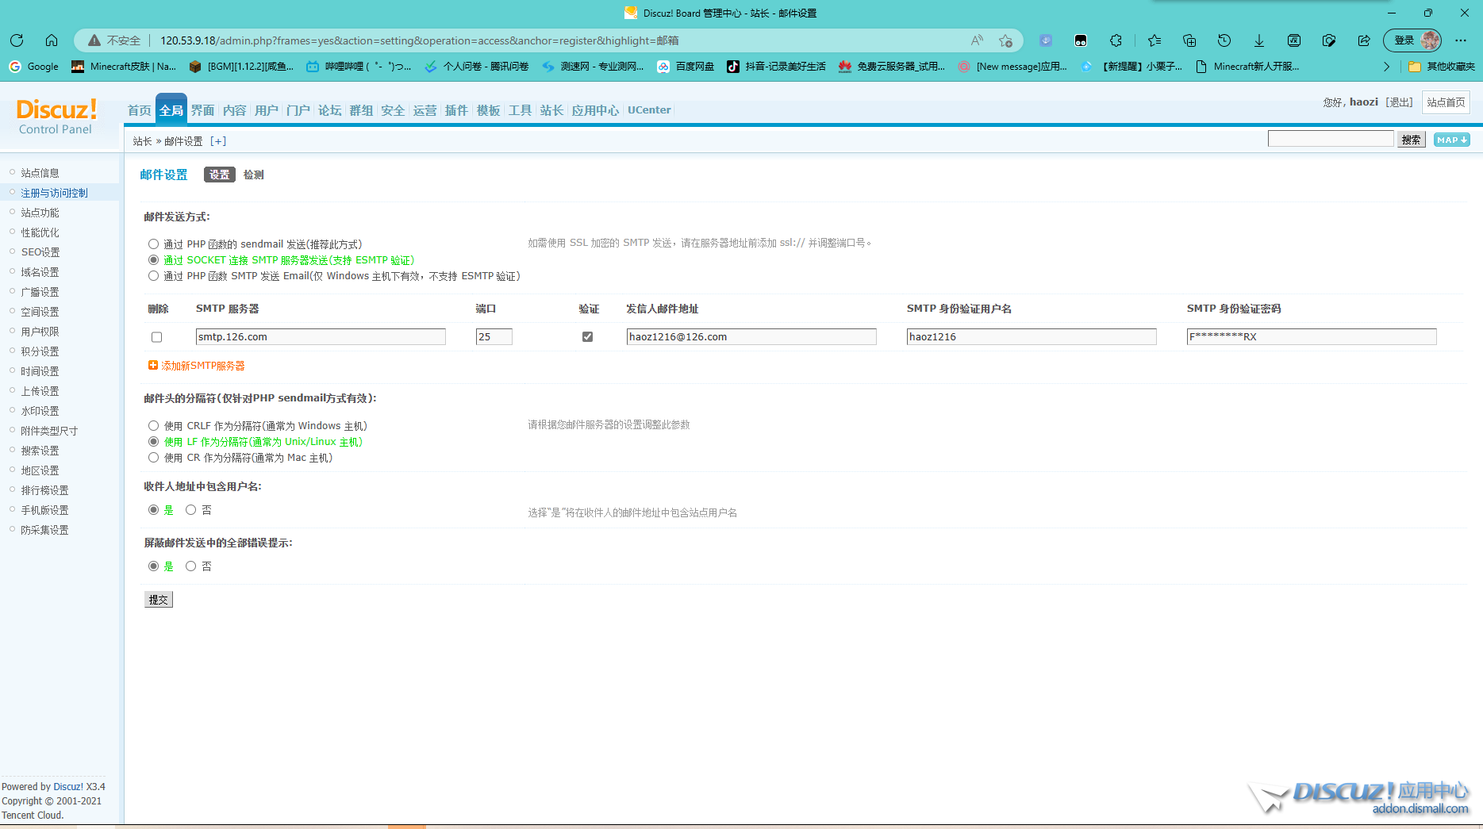
Task: Click the 站点首页 button
Action: (x=1446, y=102)
